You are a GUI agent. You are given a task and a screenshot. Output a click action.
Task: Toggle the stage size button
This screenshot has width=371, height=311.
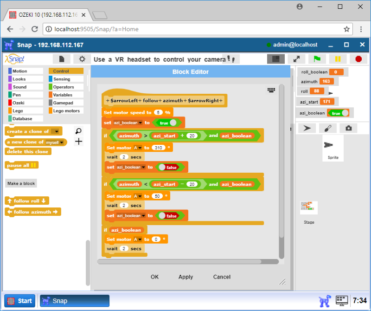pyautogui.click(x=275, y=59)
